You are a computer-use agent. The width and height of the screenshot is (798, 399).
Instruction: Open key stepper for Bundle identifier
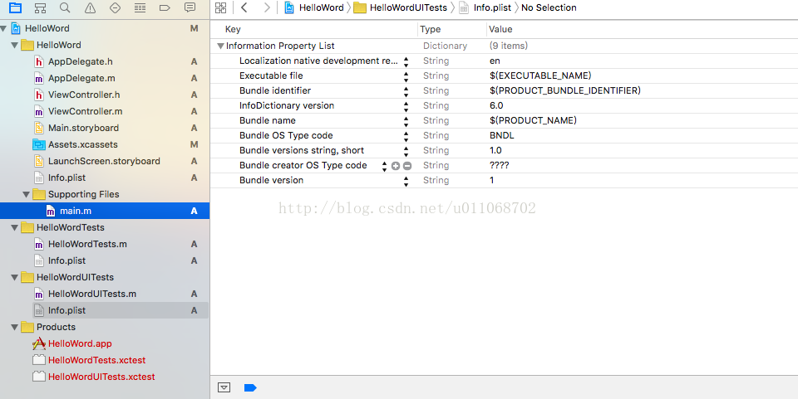point(406,91)
